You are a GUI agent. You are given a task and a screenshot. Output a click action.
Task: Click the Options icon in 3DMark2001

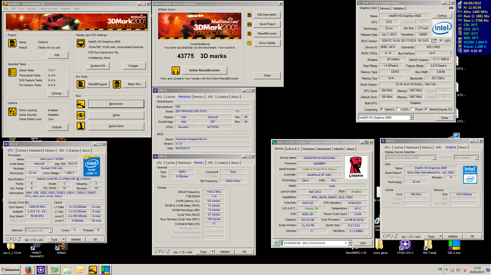click(12, 112)
